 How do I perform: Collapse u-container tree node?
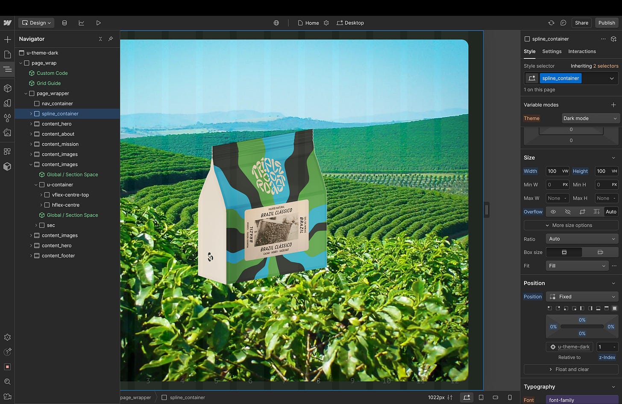36,185
